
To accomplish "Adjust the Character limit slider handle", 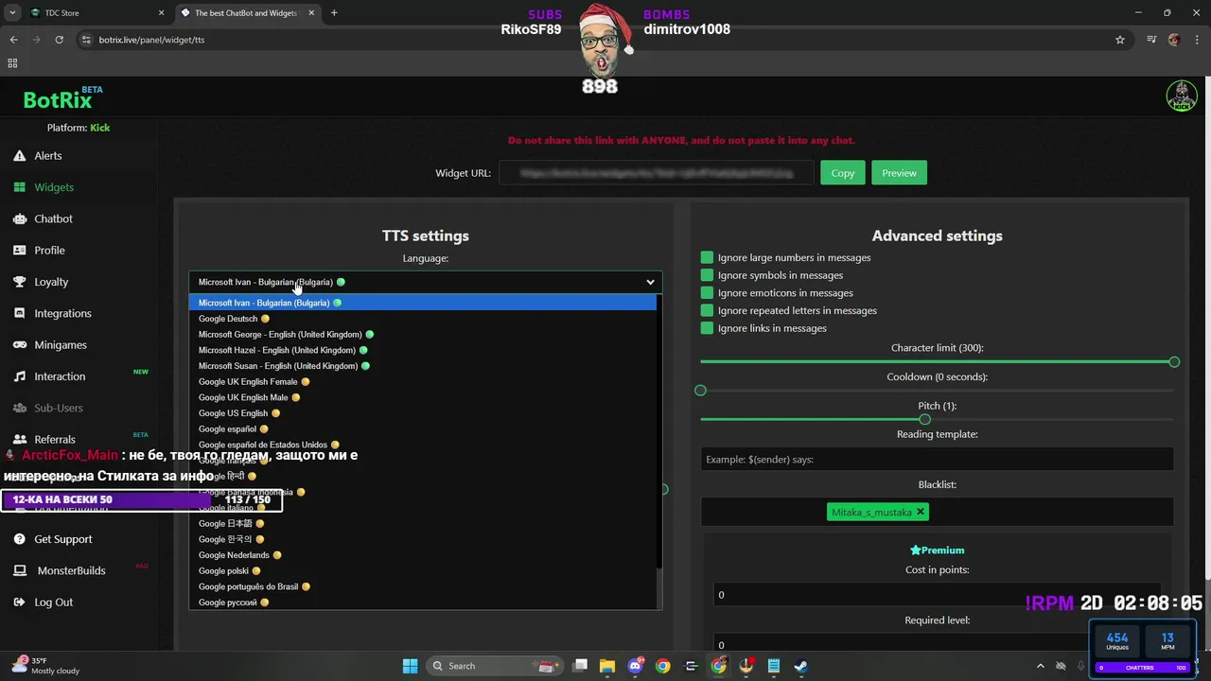I will pos(1174,362).
